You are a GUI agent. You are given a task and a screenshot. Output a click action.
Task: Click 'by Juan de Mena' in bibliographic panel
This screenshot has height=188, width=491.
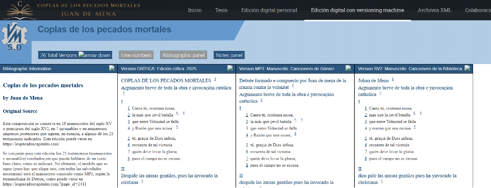pyautogui.click(x=22, y=98)
